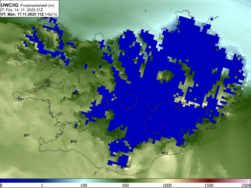Screen dimensions: 251x188
Task: Click the map value 993
Action: click(x=165, y=153)
